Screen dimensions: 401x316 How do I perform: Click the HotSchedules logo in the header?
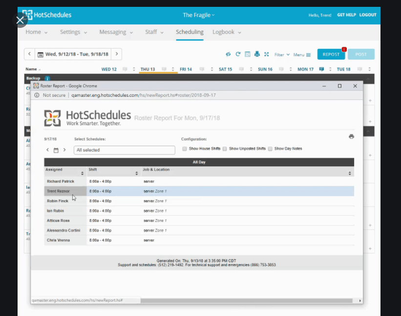coord(47,15)
